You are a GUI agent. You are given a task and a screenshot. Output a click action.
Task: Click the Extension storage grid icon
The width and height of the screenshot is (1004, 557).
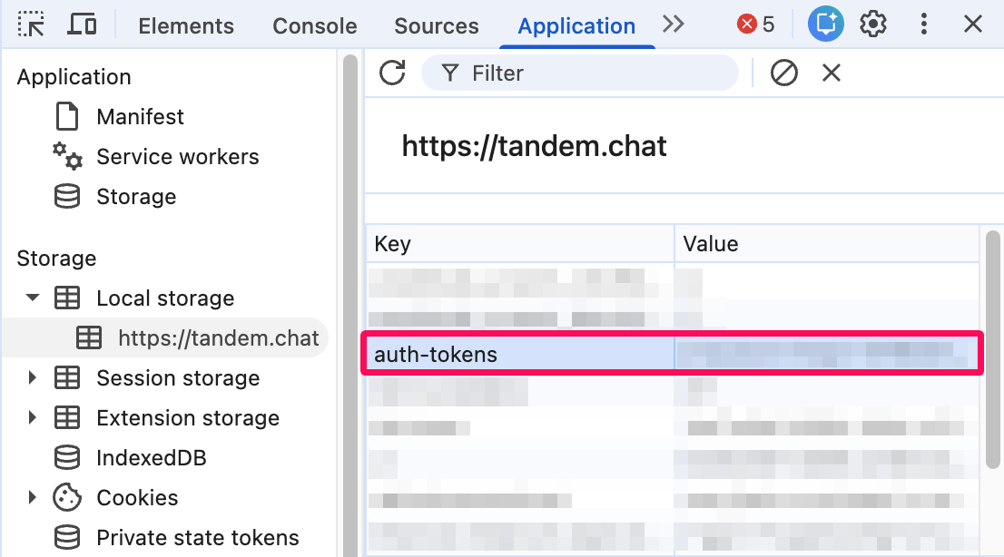coord(67,417)
